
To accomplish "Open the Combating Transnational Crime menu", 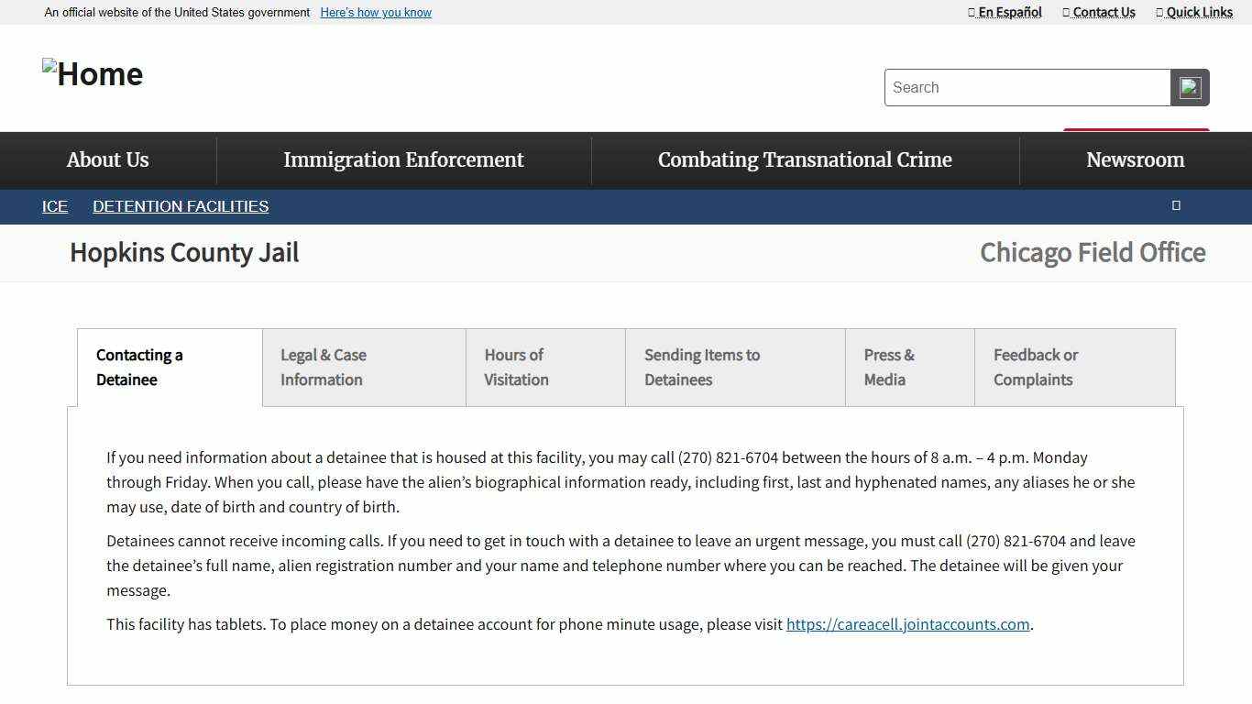I will (805, 159).
